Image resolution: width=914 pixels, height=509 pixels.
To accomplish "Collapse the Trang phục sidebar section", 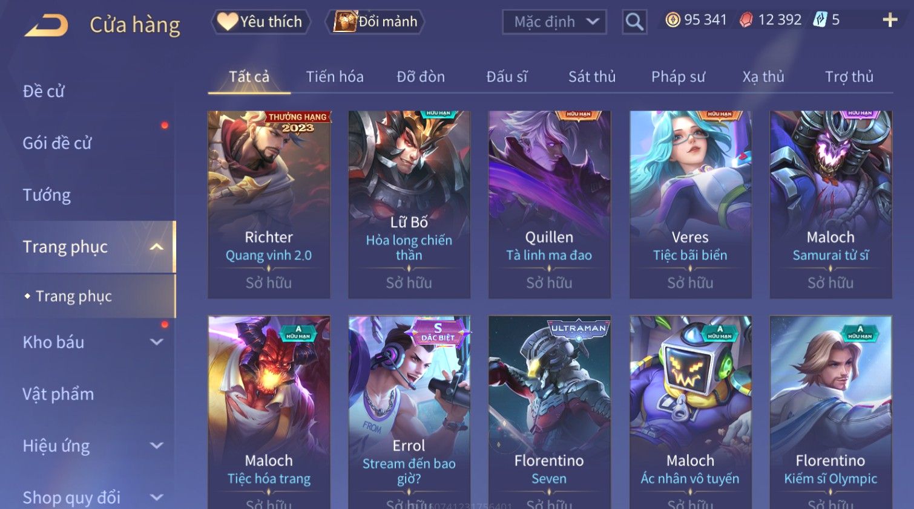I will tap(157, 247).
